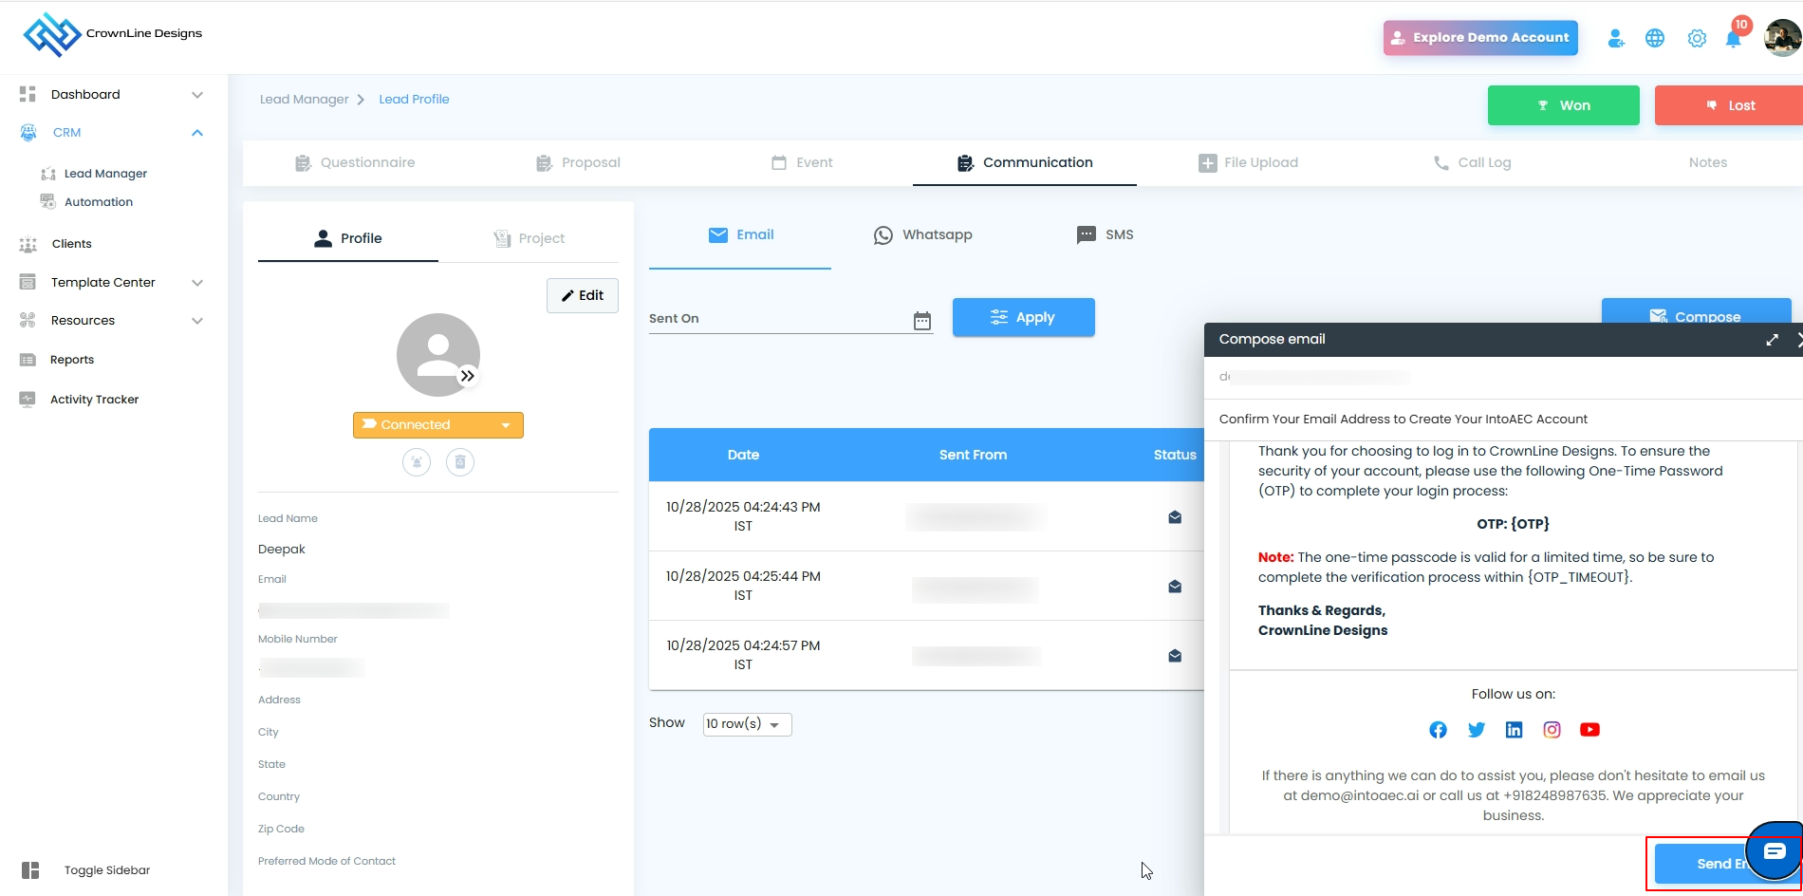The width and height of the screenshot is (1803, 896).
Task: Open Reports in sidebar
Action: click(x=72, y=360)
